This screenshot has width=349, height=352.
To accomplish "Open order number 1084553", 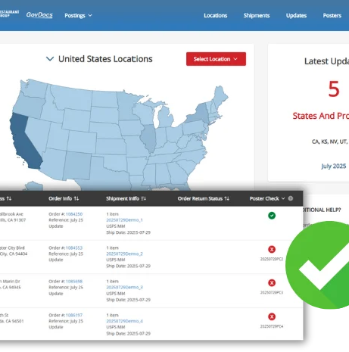I will (x=74, y=248).
